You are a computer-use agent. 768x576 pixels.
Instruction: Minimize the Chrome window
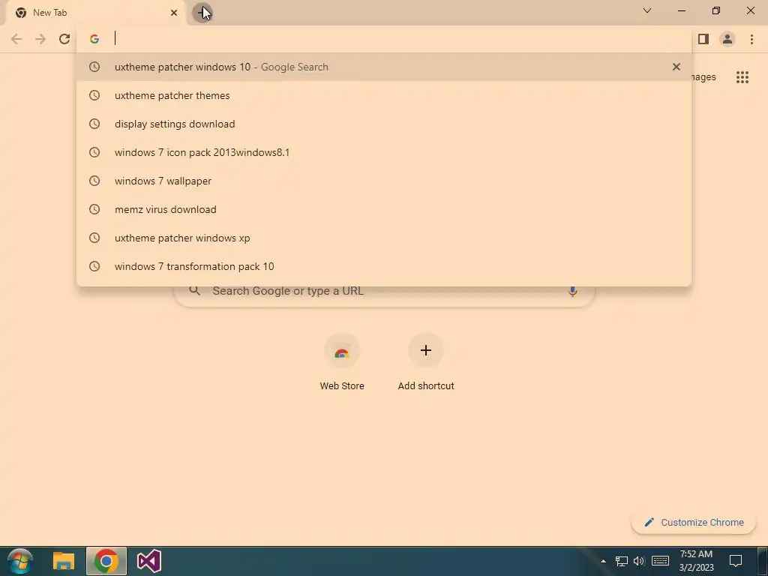click(682, 10)
